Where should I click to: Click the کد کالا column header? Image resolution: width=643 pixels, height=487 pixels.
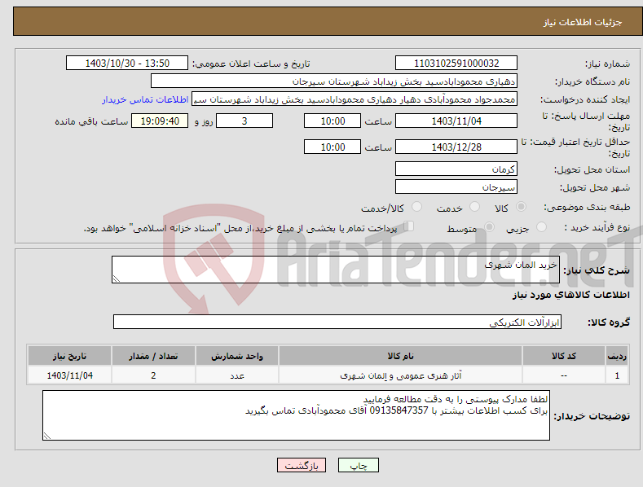pos(564,356)
